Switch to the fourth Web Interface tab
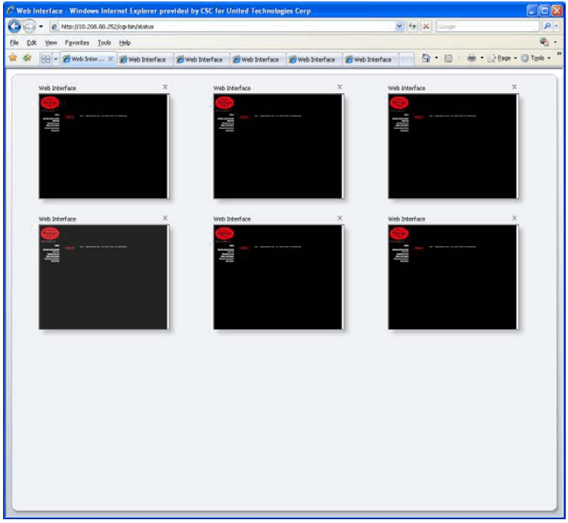Image resolution: width=568 pixels, height=523 pixels. point(258,60)
